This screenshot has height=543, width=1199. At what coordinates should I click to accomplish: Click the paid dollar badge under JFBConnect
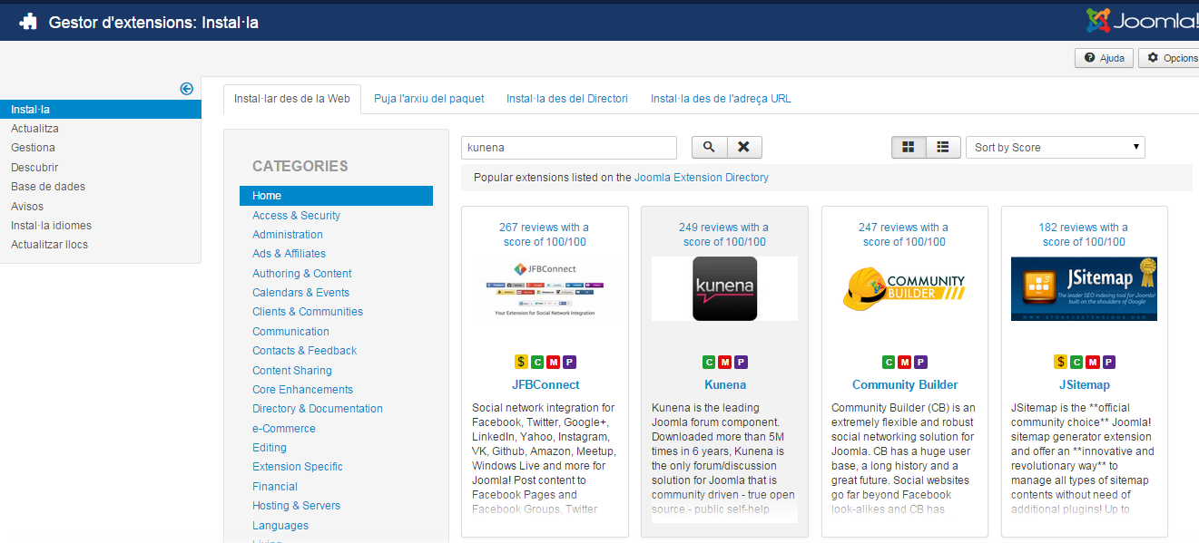point(521,362)
